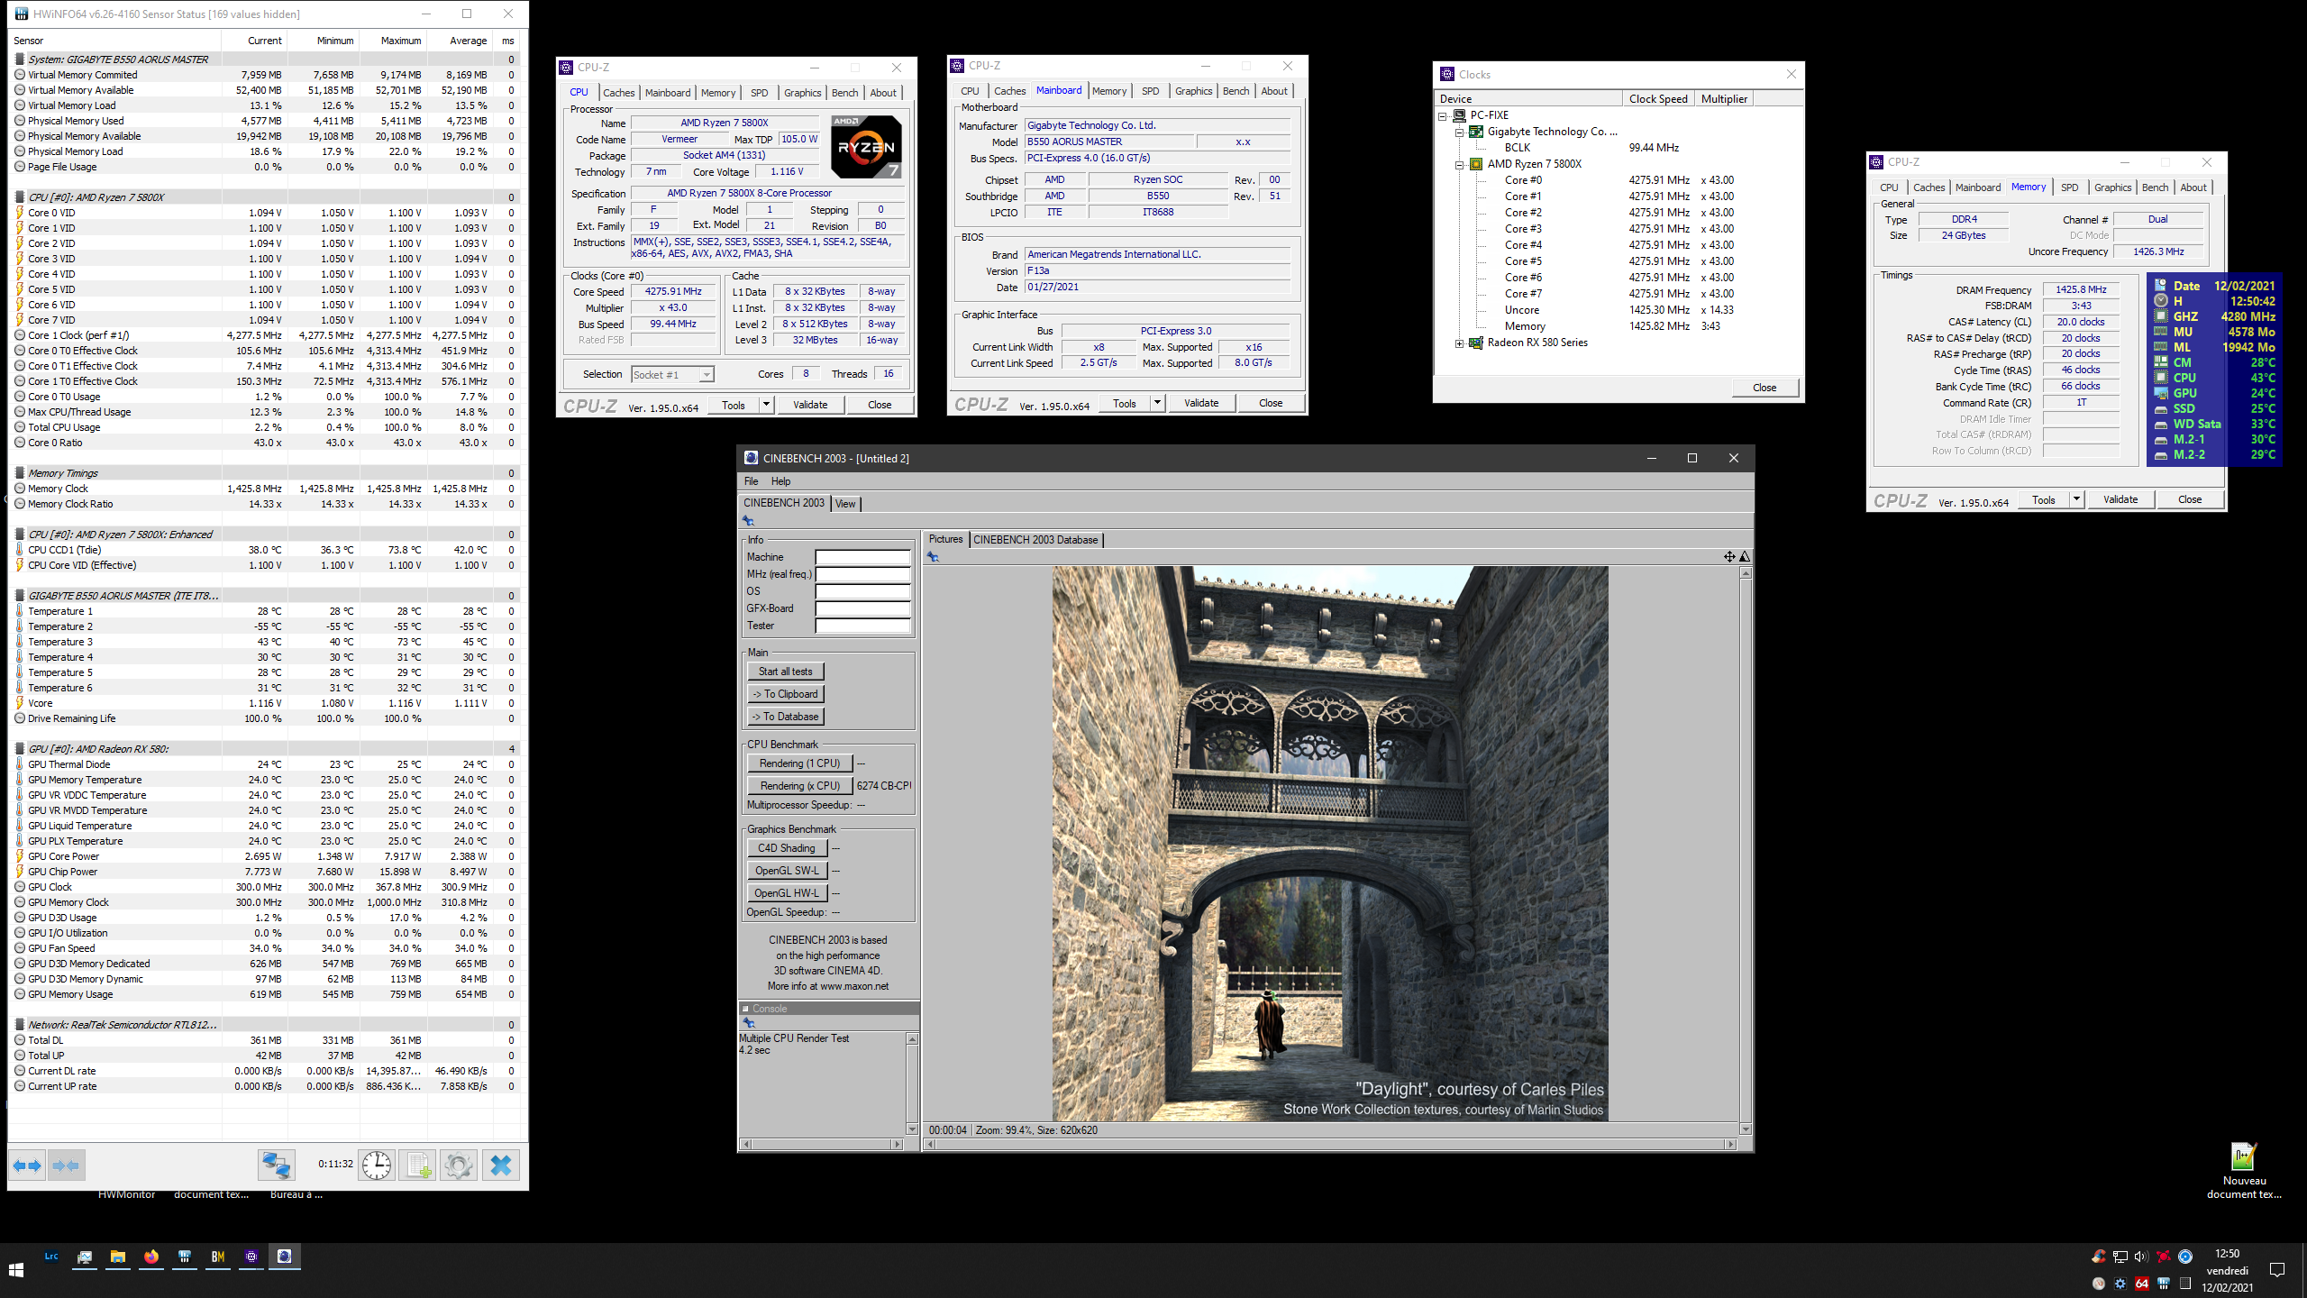Switch to Cinebench View tab
This screenshot has width=2307, height=1298.
point(845,504)
